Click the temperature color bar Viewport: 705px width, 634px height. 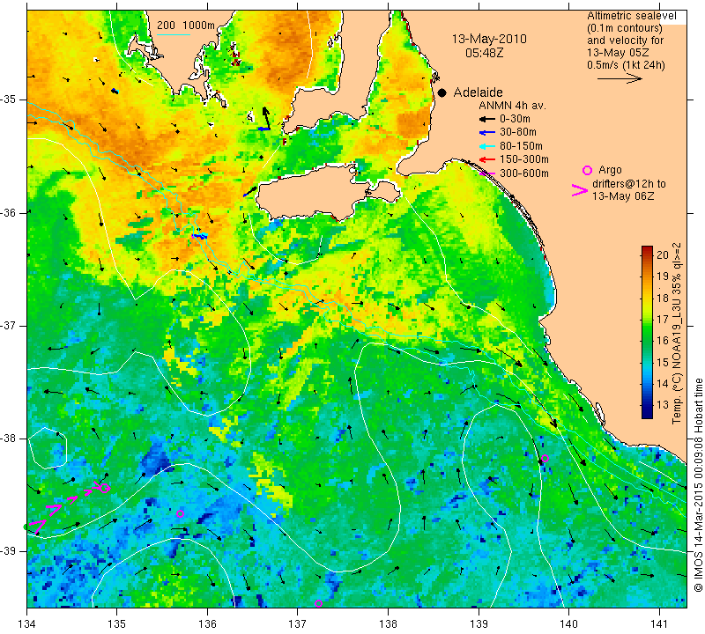[x=647, y=332]
